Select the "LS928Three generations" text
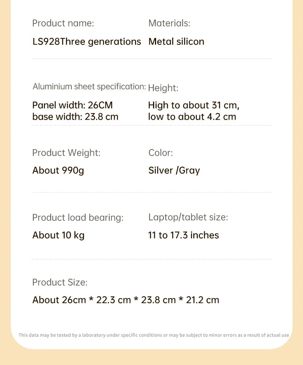 pyautogui.click(x=87, y=41)
